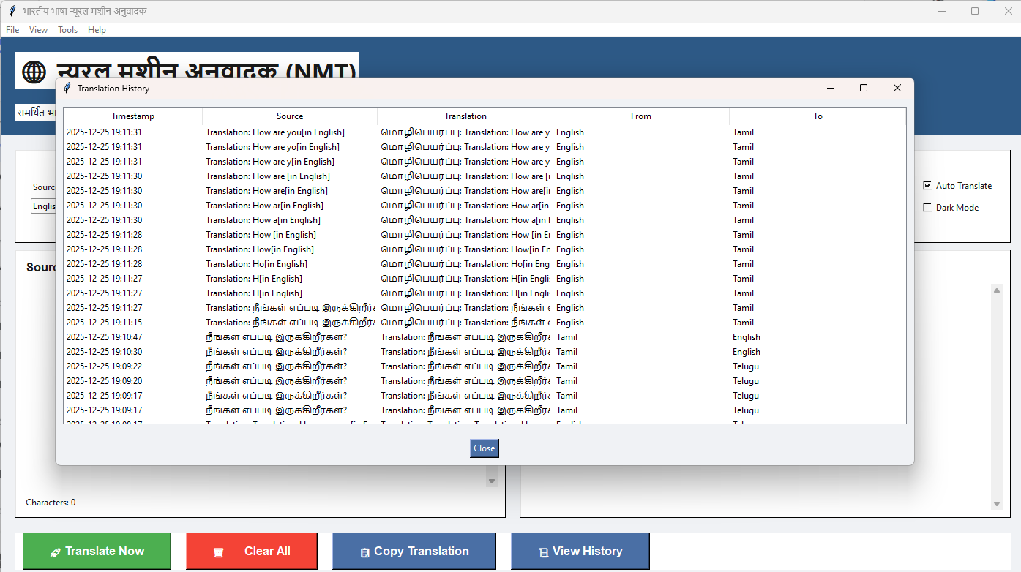Click the up arrow of translation output scrollbar

point(997,290)
